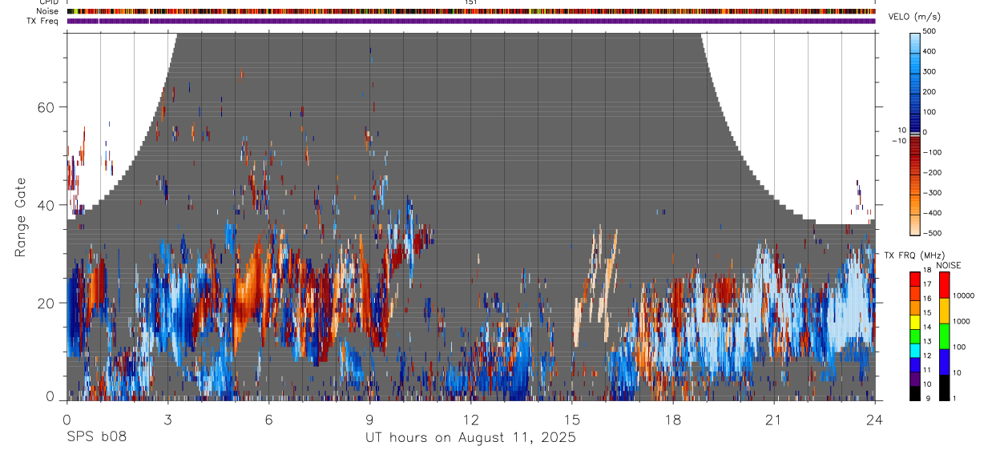
Task: Click the NOISE '10000' label
Action: 964,295
